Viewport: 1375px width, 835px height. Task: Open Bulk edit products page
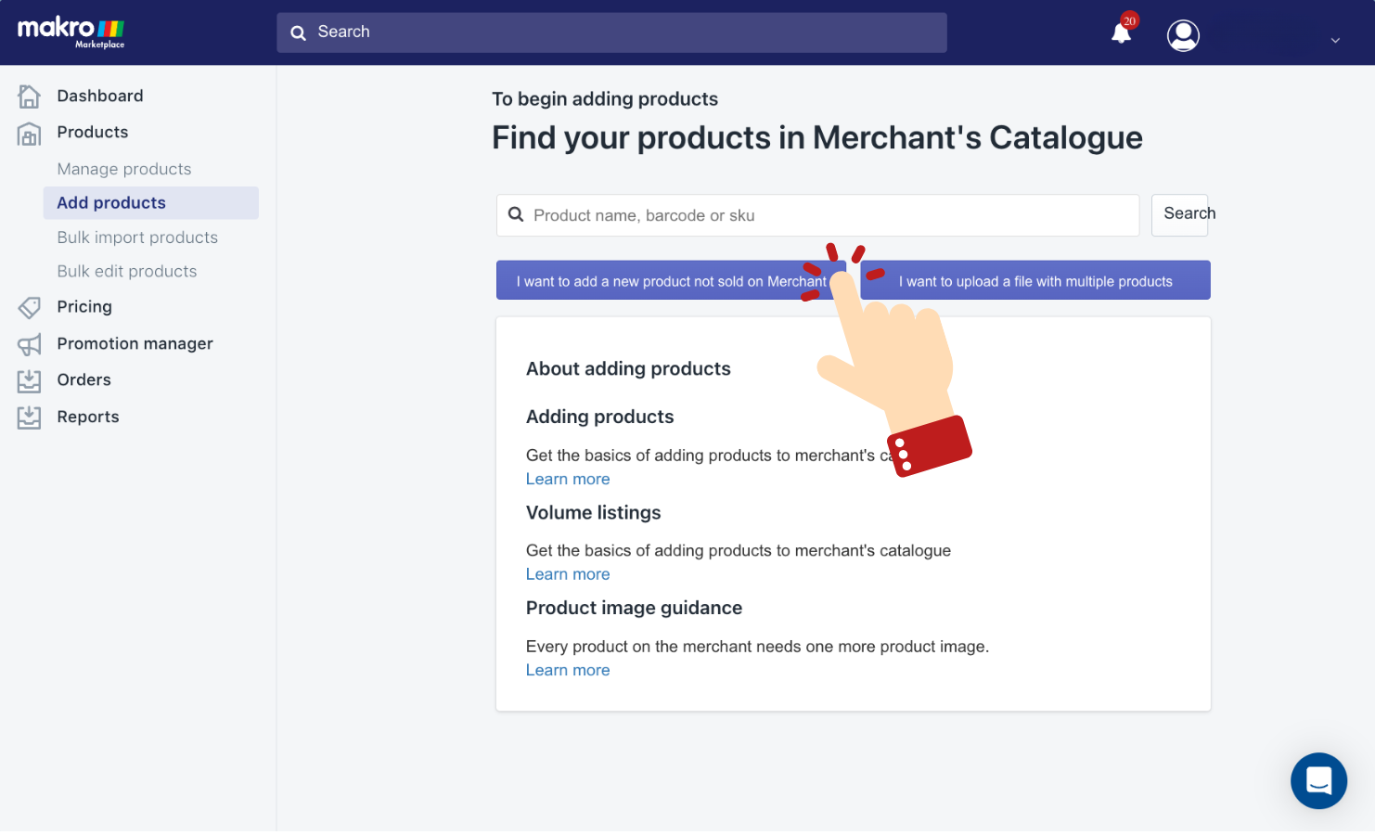(x=127, y=271)
